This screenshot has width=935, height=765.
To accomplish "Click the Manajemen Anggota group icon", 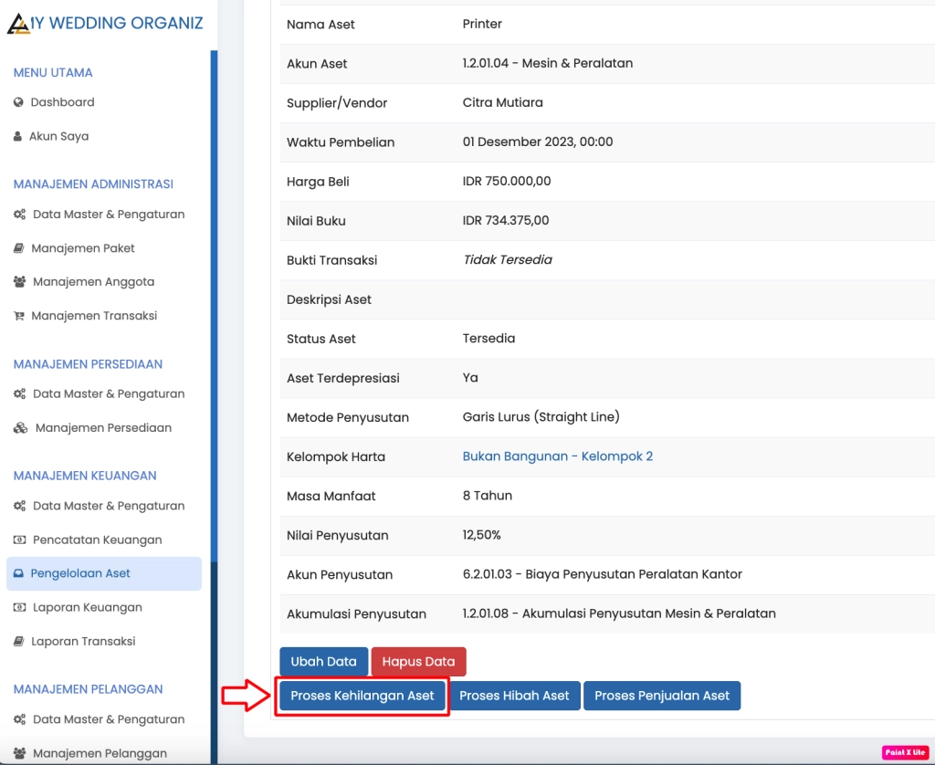I will point(18,281).
